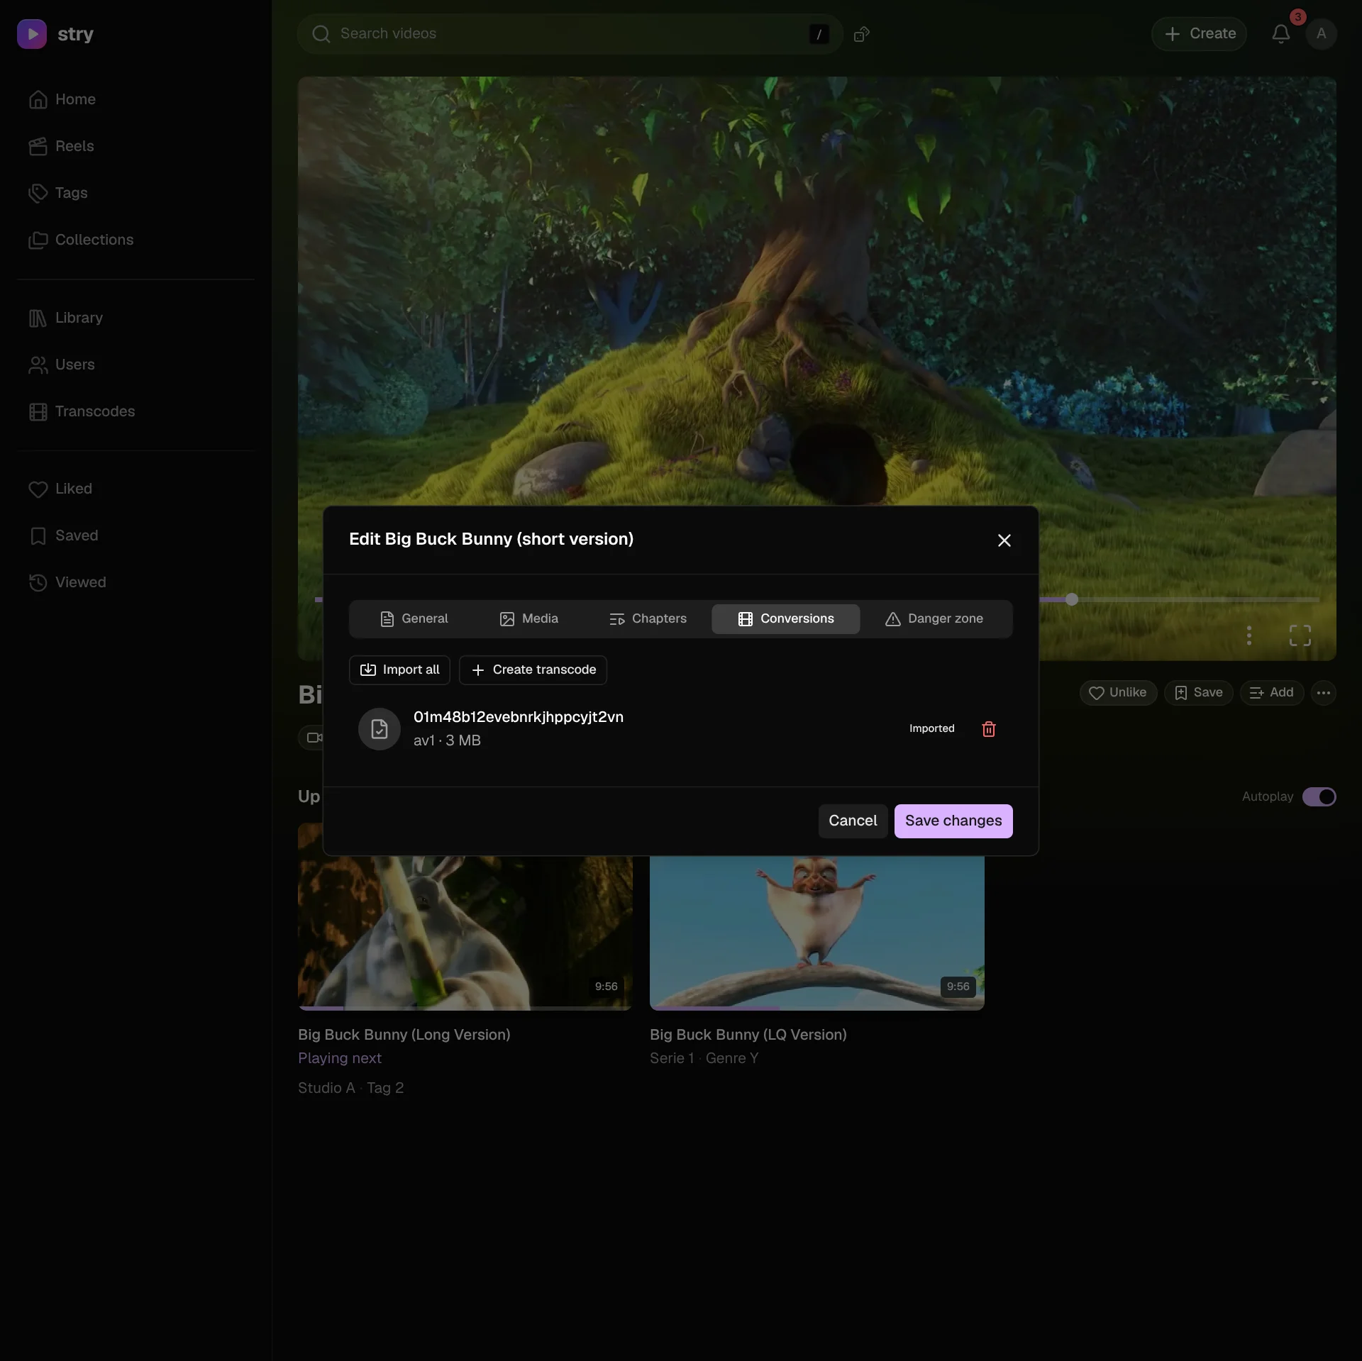Delete the imported av1 transcode
The image size is (1362, 1361).
click(x=988, y=729)
